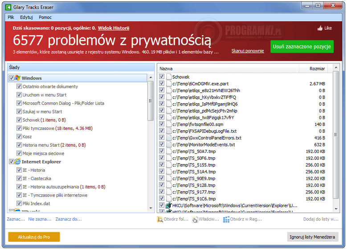Select the Szukaj w menu Start tree row

click(x=42, y=112)
